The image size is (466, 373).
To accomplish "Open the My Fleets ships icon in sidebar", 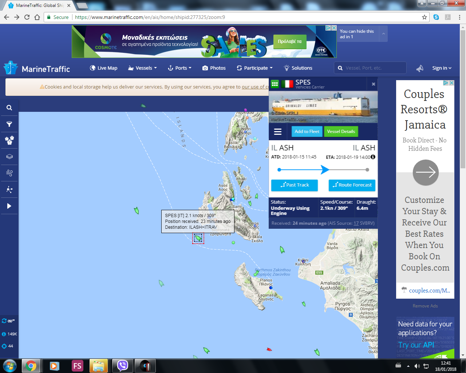I will click(9, 140).
